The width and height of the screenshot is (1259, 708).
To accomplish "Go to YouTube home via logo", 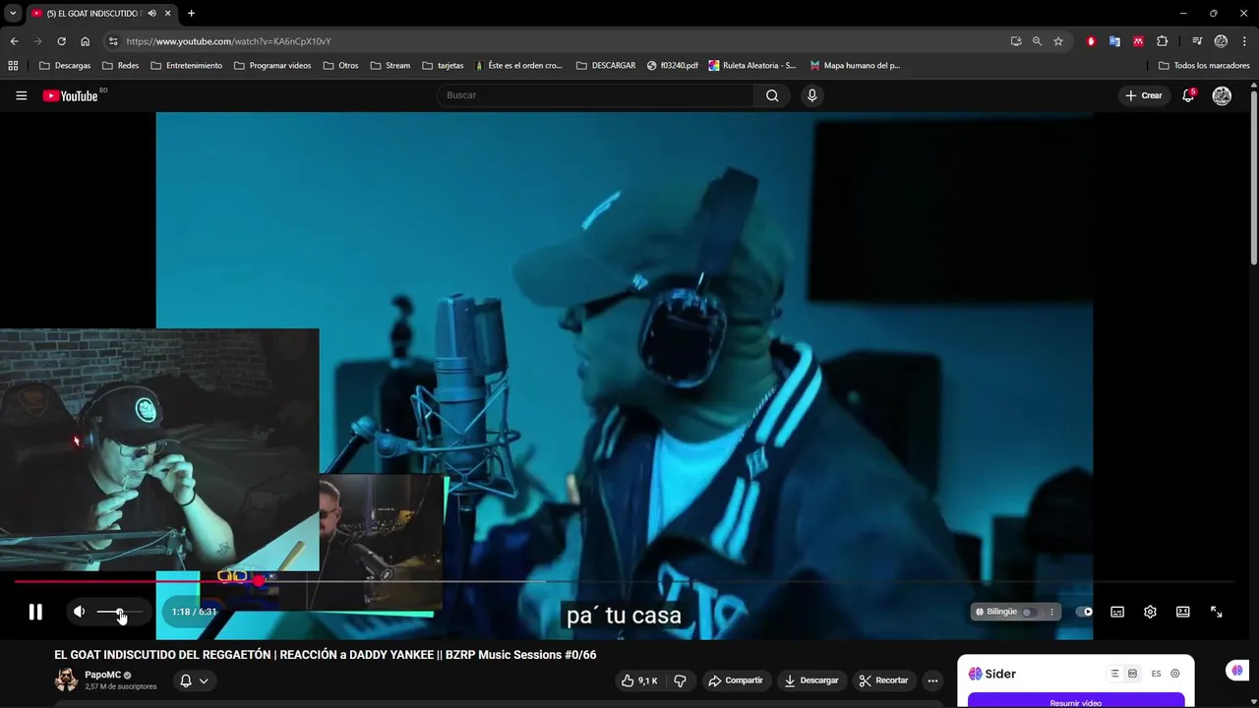I will click(71, 95).
